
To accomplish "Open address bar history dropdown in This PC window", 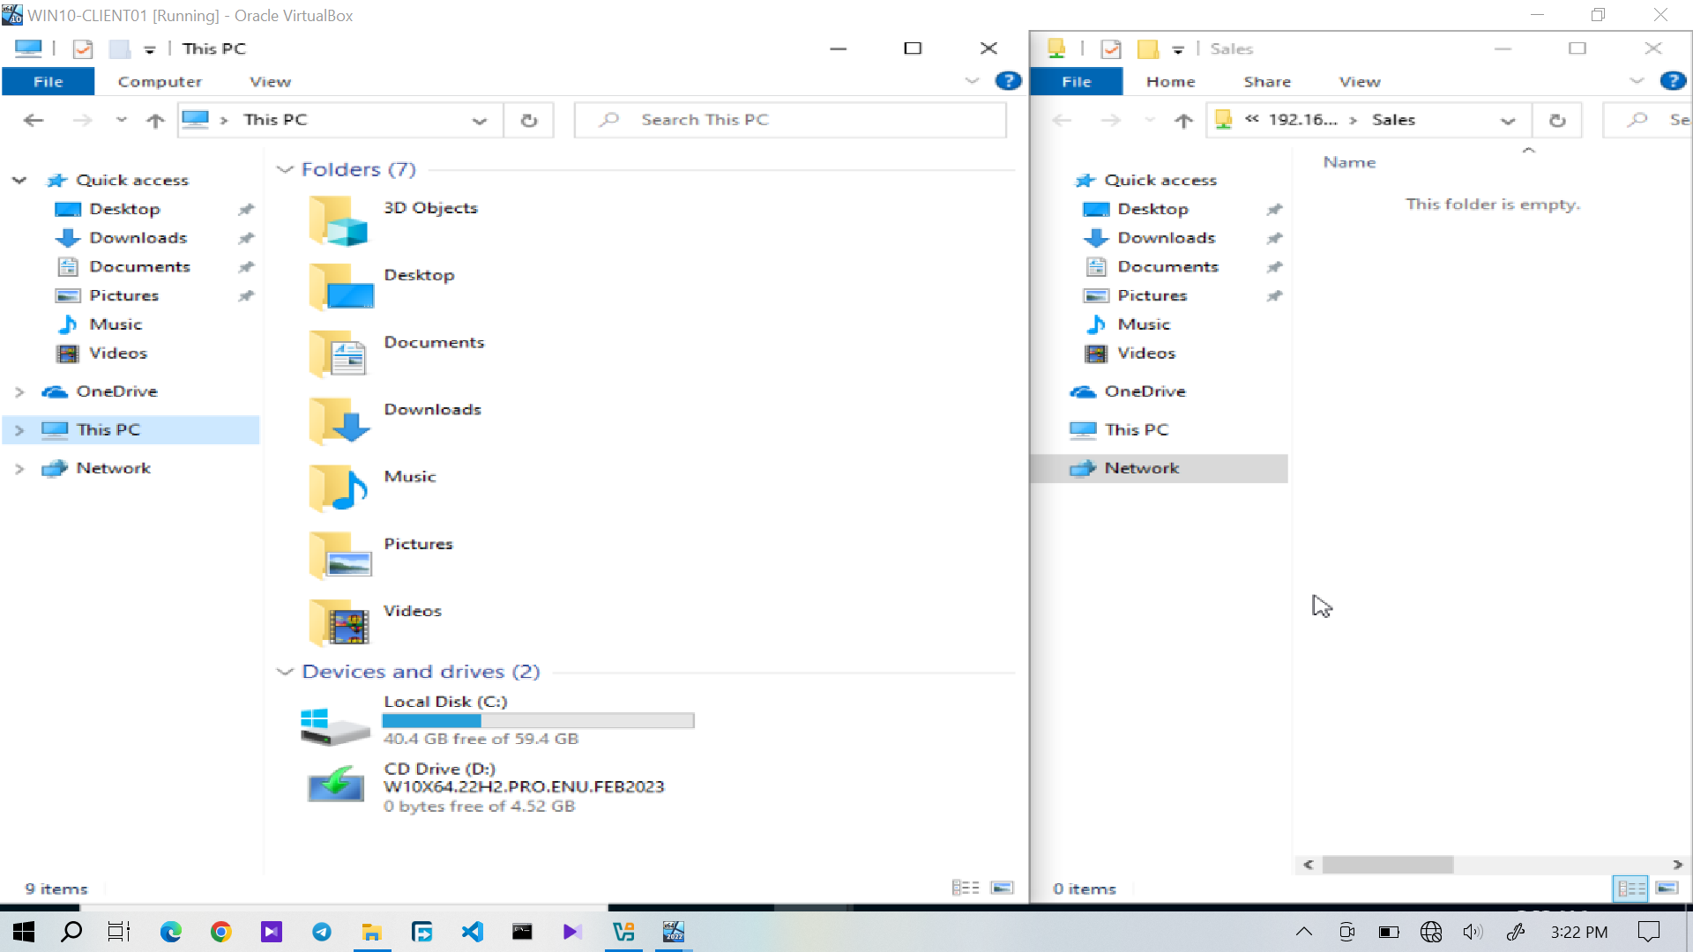I will coord(480,121).
